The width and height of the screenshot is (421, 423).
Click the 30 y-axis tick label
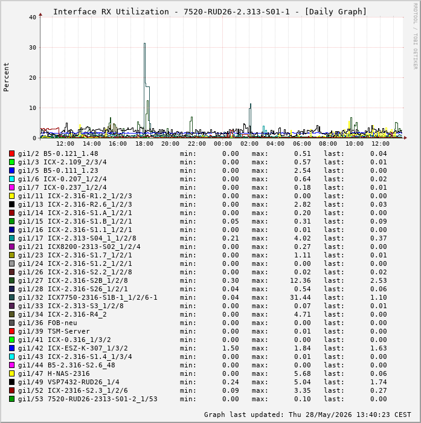coord(33,48)
